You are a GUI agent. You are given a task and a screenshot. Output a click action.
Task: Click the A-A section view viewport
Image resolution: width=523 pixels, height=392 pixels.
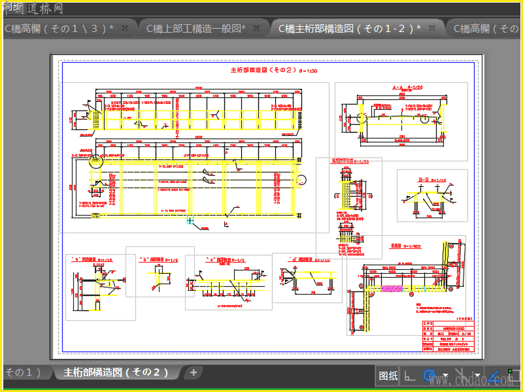coord(401,122)
